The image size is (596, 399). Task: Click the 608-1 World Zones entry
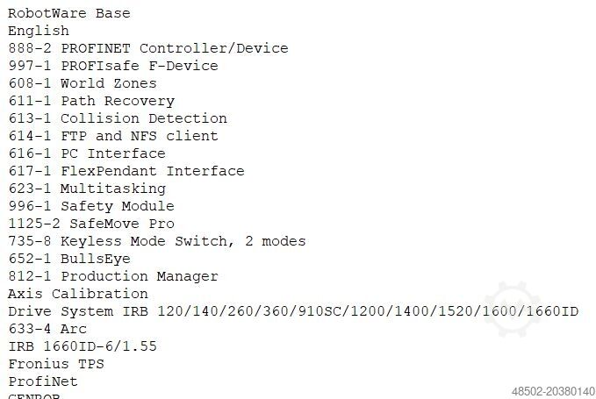83,83
